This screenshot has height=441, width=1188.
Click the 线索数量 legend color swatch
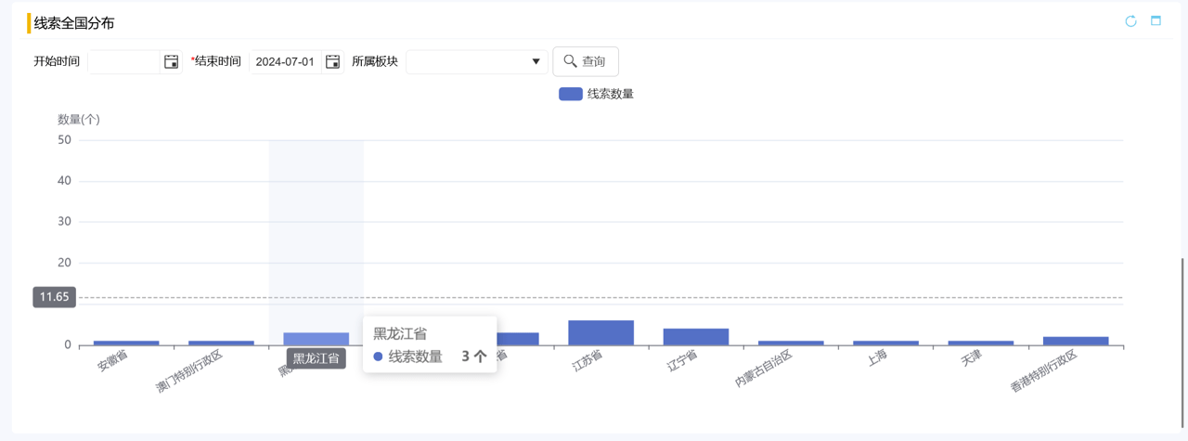coord(570,94)
